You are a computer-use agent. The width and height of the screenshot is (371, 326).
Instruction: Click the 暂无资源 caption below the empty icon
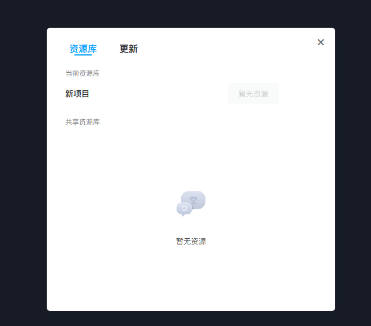pyautogui.click(x=191, y=241)
